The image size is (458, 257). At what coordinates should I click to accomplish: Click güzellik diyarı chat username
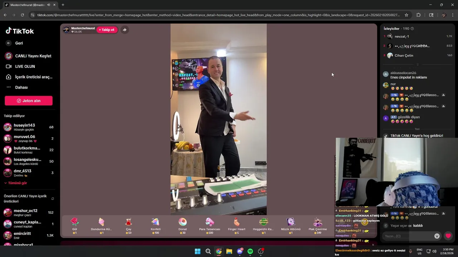pos(409,117)
